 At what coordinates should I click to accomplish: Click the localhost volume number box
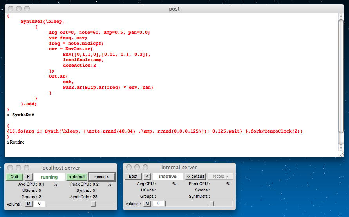coord(40,204)
